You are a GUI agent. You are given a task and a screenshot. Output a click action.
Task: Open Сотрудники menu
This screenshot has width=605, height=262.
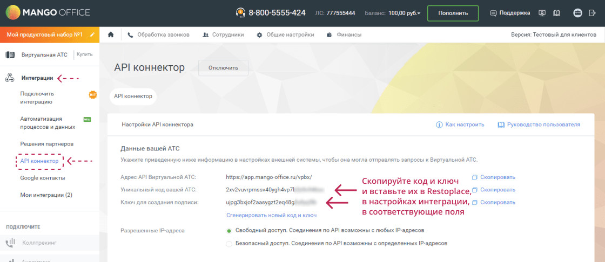click(x=224, y=35)
